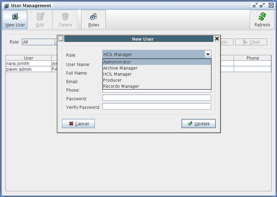Click the Cancel button in dialog

tap(78, 123)
